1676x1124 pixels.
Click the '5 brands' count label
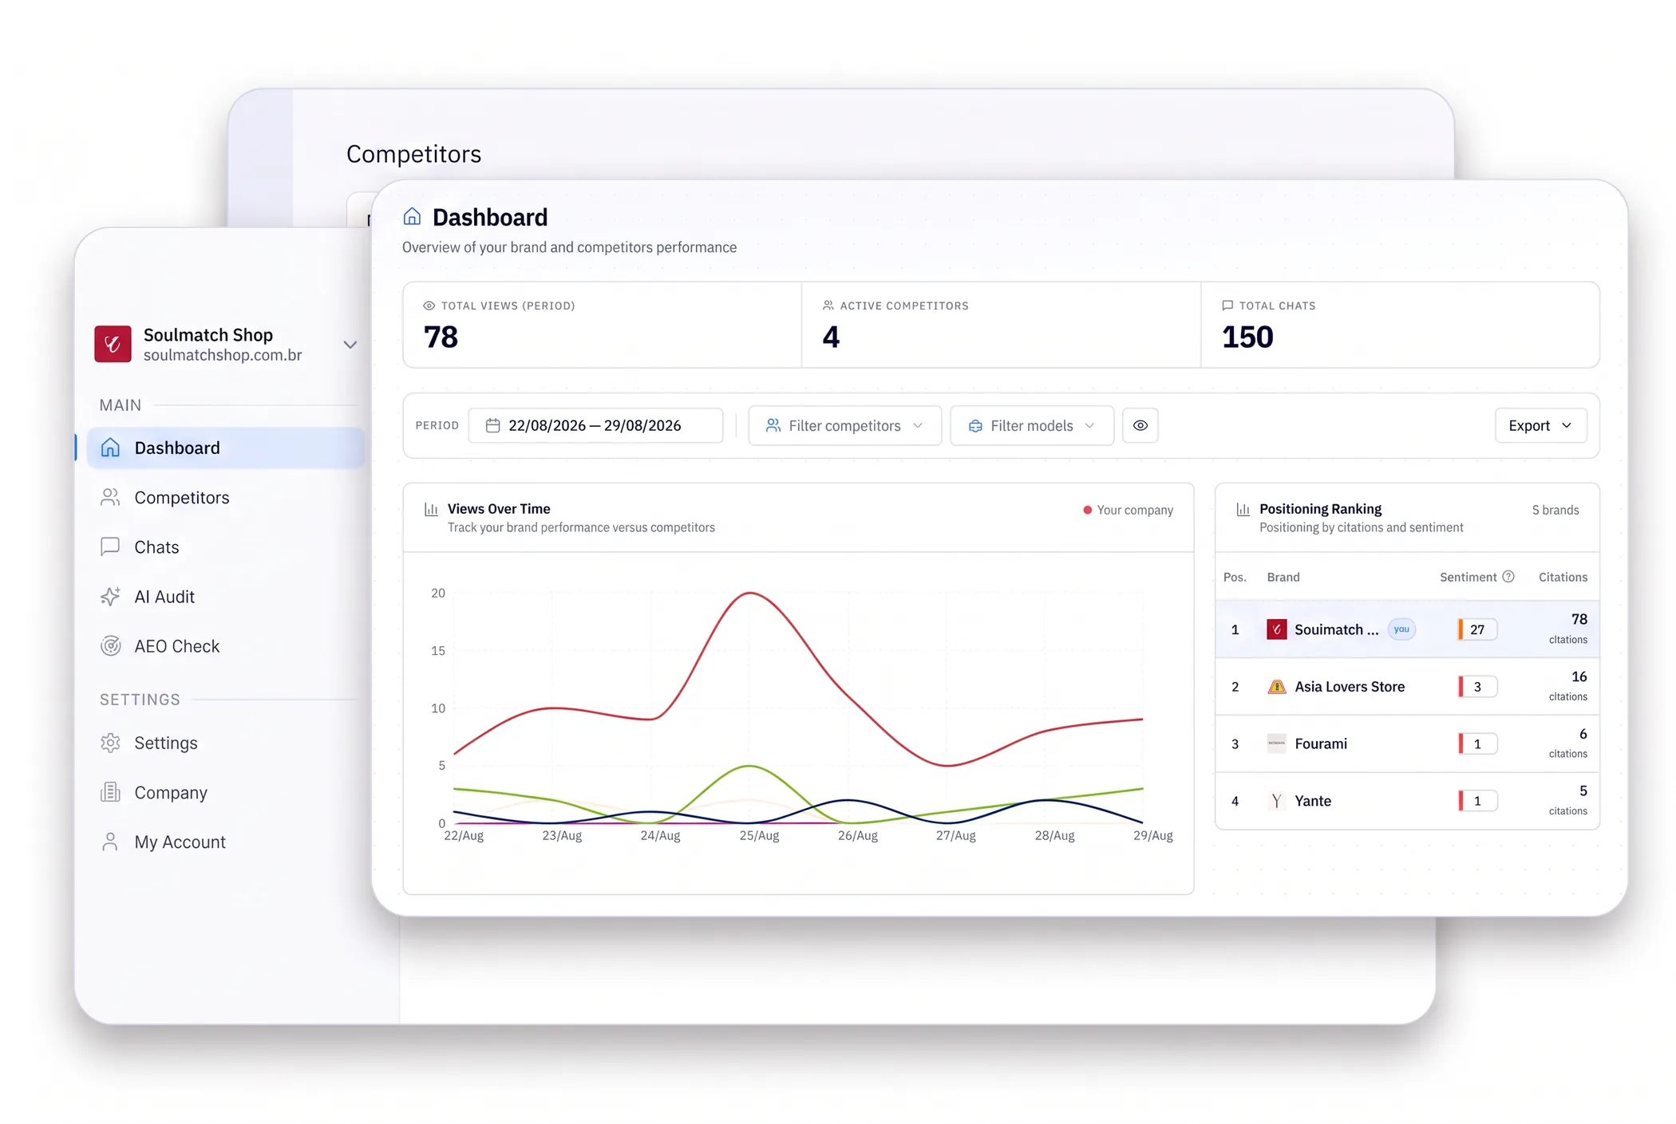(x=1555, y=510)
